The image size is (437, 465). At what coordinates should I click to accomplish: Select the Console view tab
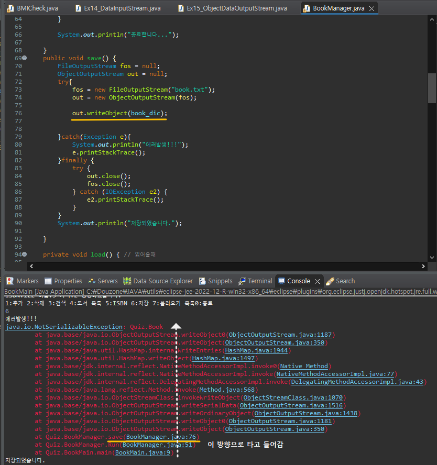click(299, 281)
